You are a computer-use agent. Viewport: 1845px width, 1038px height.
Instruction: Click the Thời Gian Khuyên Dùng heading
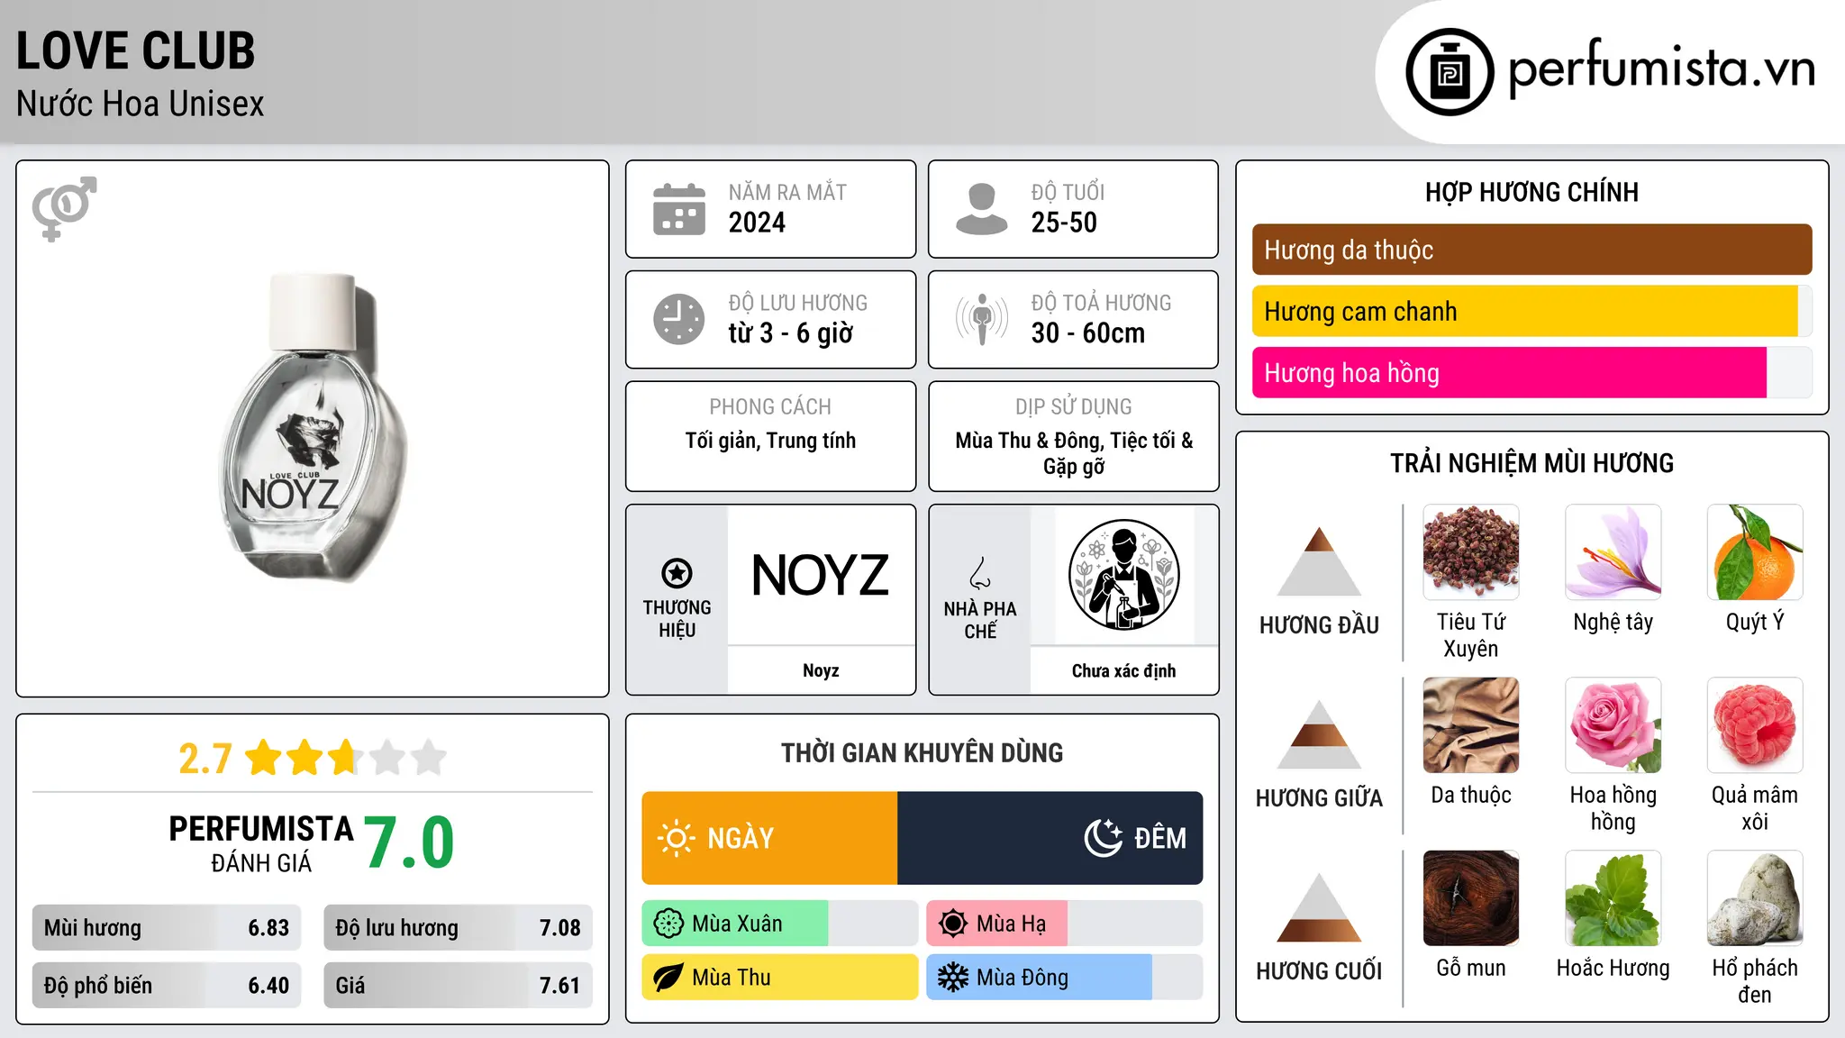point(922,752)
